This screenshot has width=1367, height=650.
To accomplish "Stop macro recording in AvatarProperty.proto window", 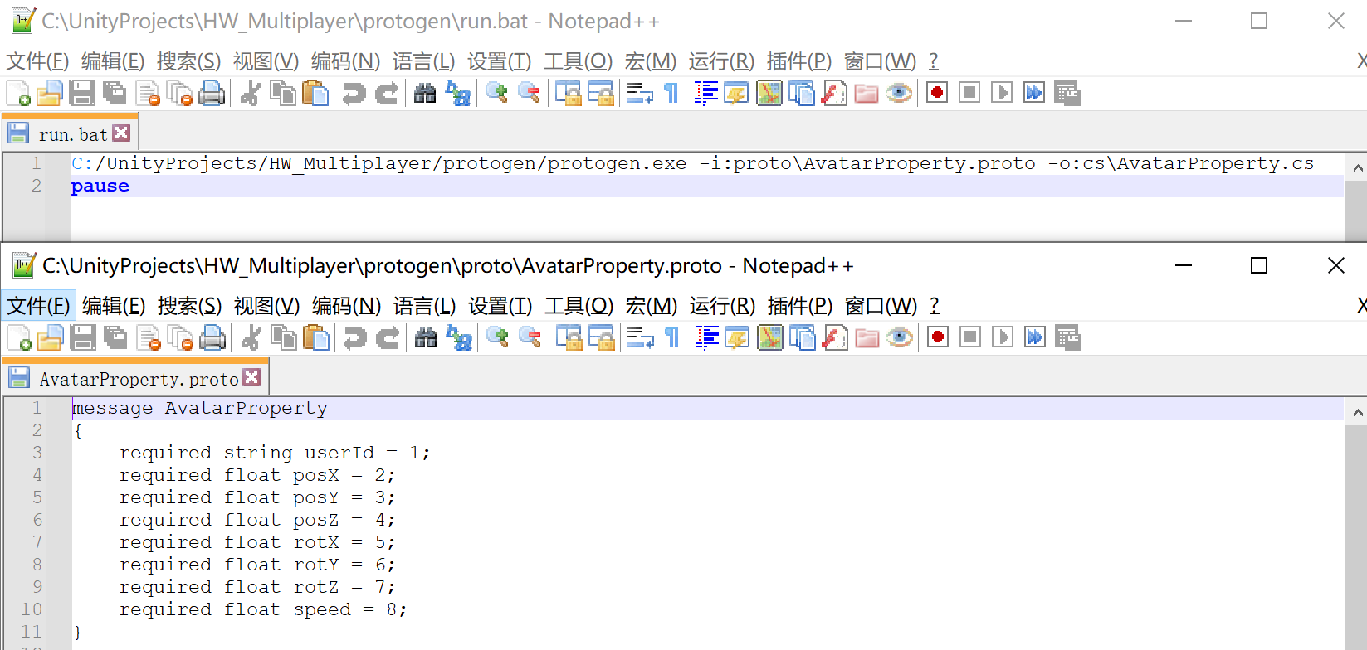I will tap(970, 337).
